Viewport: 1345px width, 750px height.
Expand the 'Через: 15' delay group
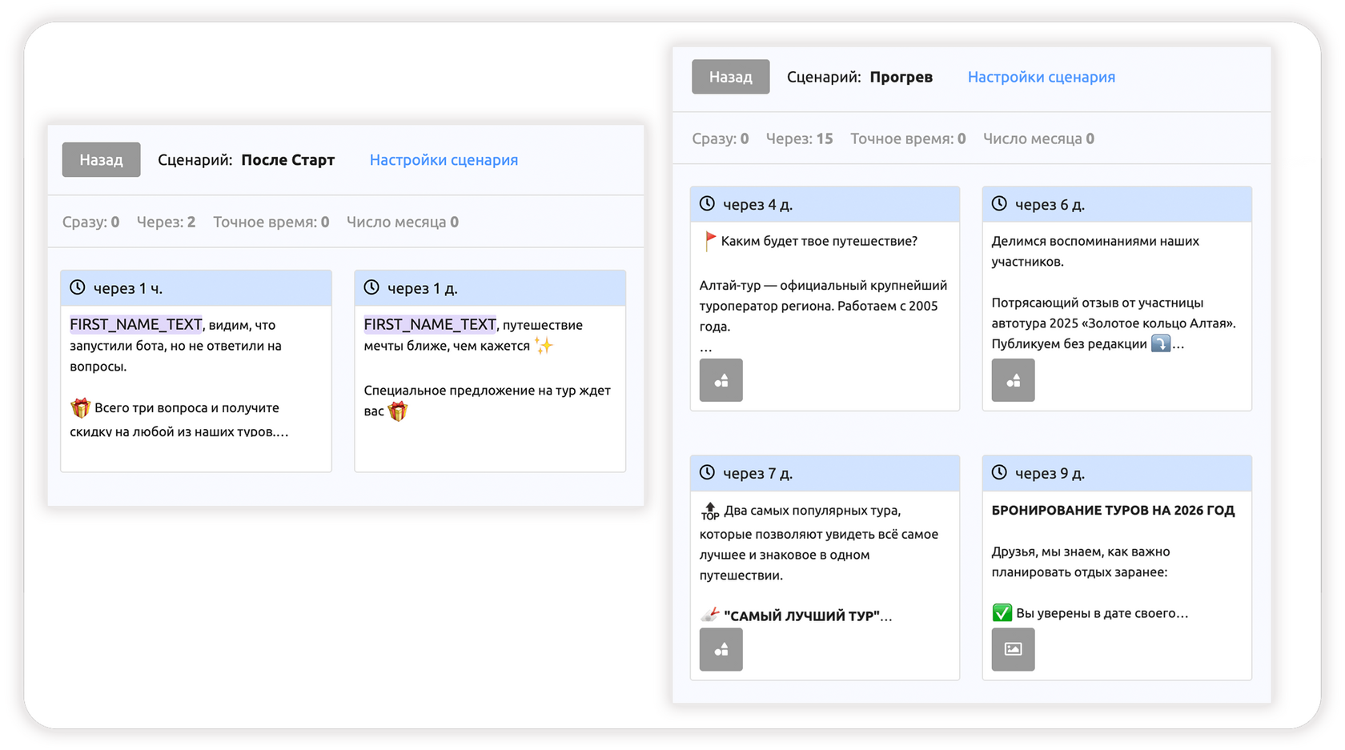pyautogui.click(x=799, y=138)
